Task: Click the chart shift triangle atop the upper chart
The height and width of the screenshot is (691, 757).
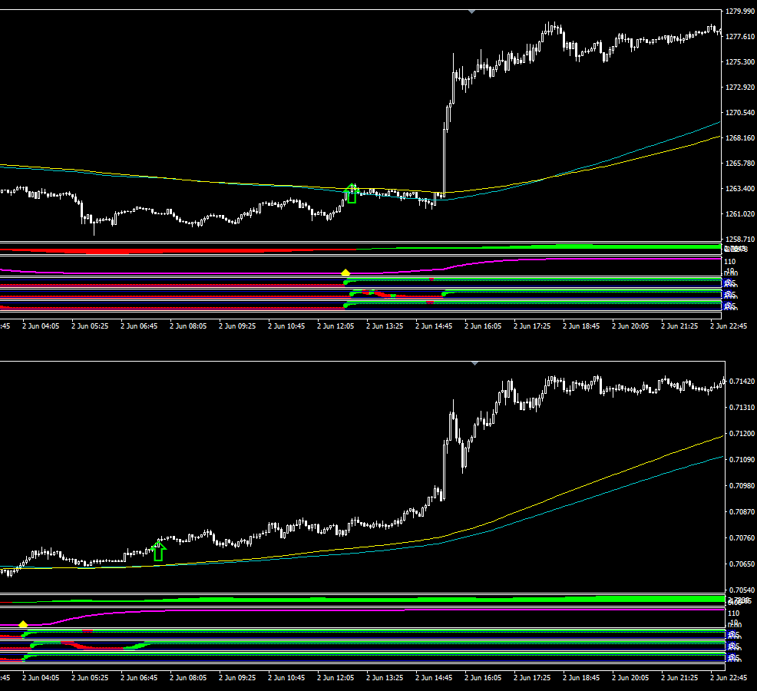Action: pyautogui.click(x=471, y=12)
